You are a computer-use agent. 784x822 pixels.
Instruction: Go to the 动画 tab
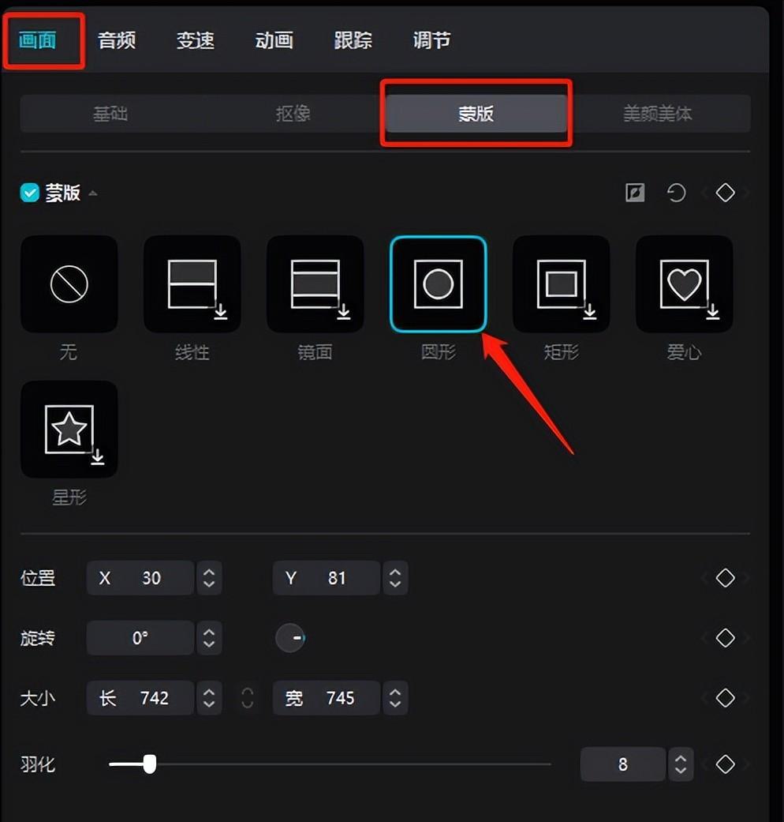(274, 40)
